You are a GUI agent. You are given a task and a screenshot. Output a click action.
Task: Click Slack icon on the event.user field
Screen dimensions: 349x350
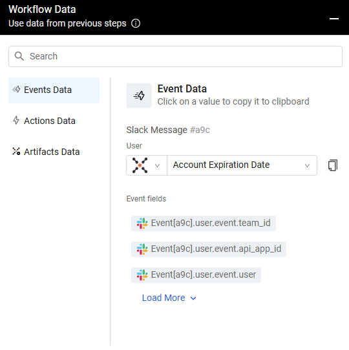[x=142, y=275]
